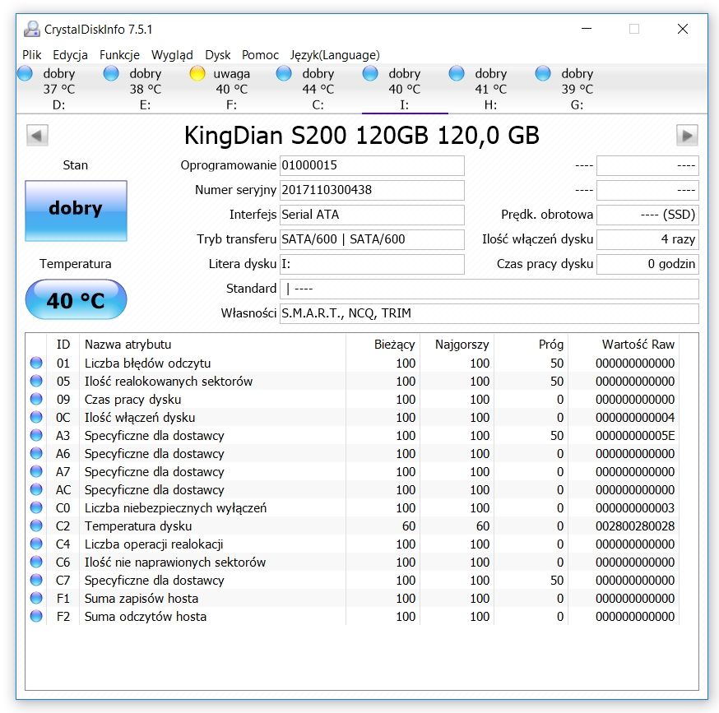Click raw value 002800280028
Image resolution: width=719 pixels, height=713 pixels.
click(x=635, y=526)
